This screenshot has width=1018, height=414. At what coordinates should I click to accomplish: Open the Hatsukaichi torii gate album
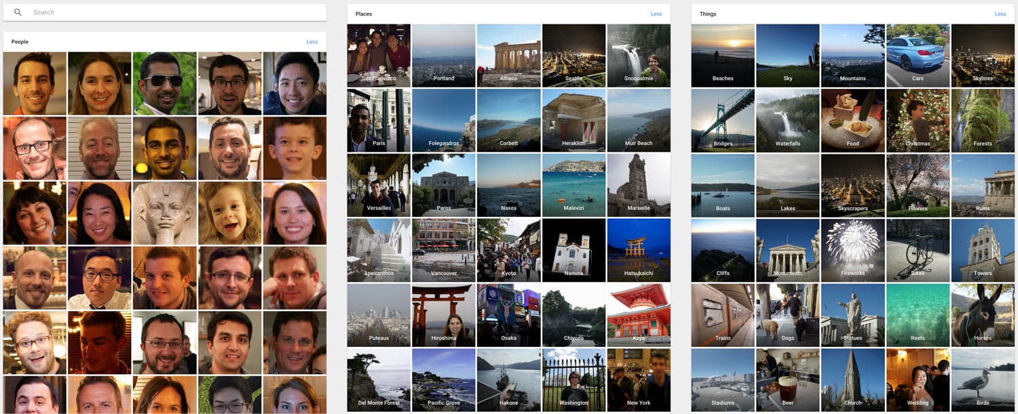click(639, 250)
